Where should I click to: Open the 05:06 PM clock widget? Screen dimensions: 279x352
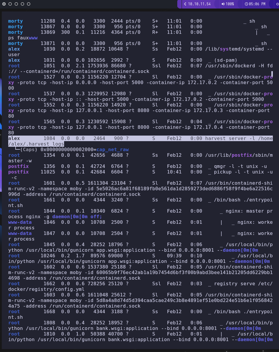(255, 4)
